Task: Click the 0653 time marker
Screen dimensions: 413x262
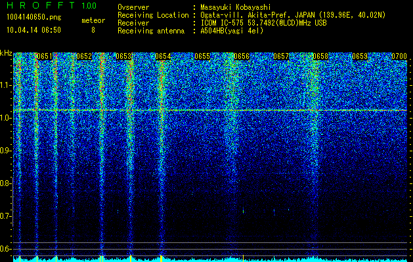Action: (123, 56)
